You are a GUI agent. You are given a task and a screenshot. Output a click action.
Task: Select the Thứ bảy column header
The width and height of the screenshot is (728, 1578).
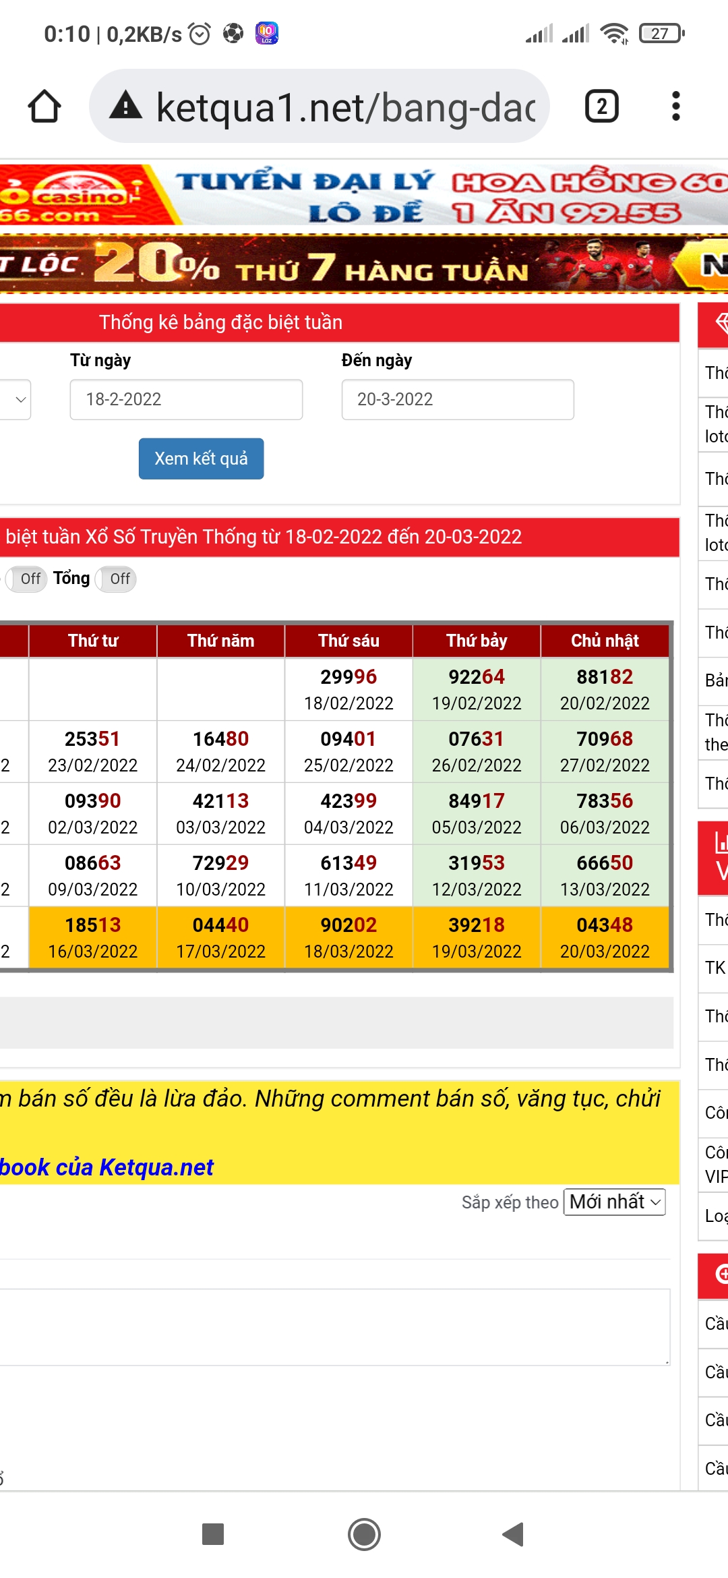click(477, 641)
